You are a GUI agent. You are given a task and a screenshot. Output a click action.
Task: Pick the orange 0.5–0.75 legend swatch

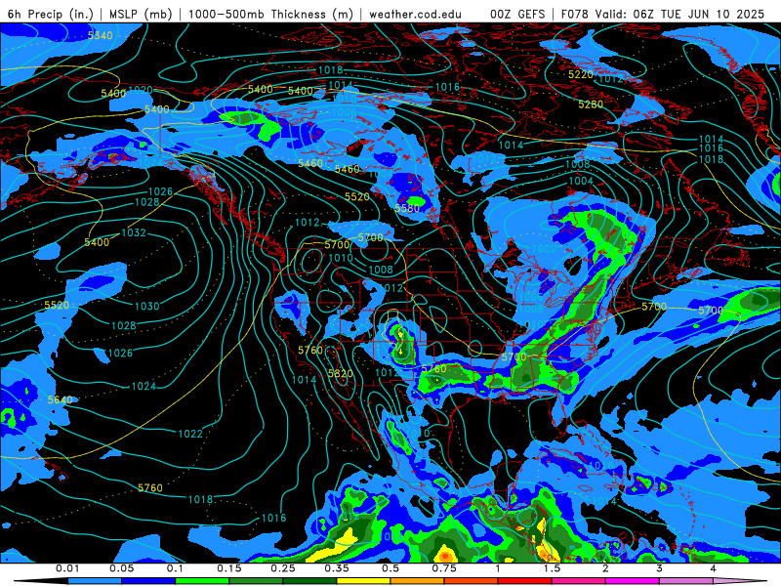tap(418, 581)
